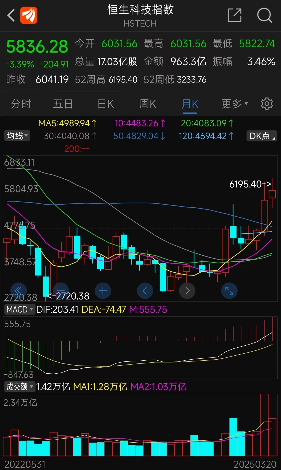Screen dimensions: 281x470
Task: Tap the DEA:-74.47 reading
Action: (104, 309)
